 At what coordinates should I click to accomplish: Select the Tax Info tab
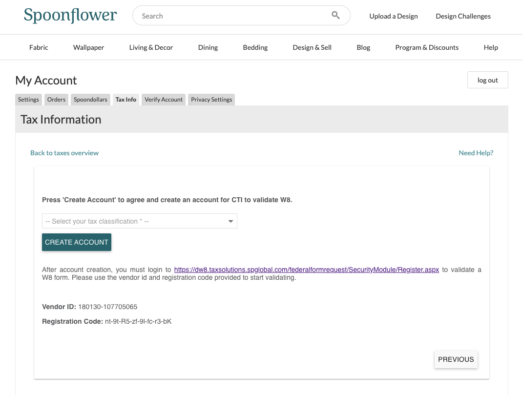(126, 100)
